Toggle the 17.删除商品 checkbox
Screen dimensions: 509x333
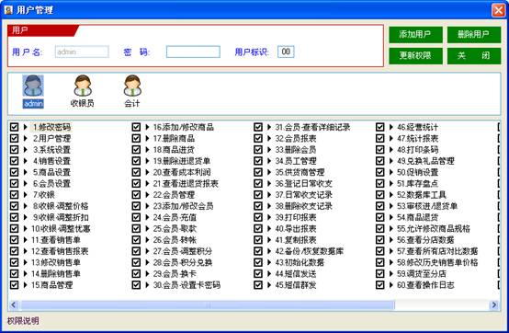coord(136,138)
